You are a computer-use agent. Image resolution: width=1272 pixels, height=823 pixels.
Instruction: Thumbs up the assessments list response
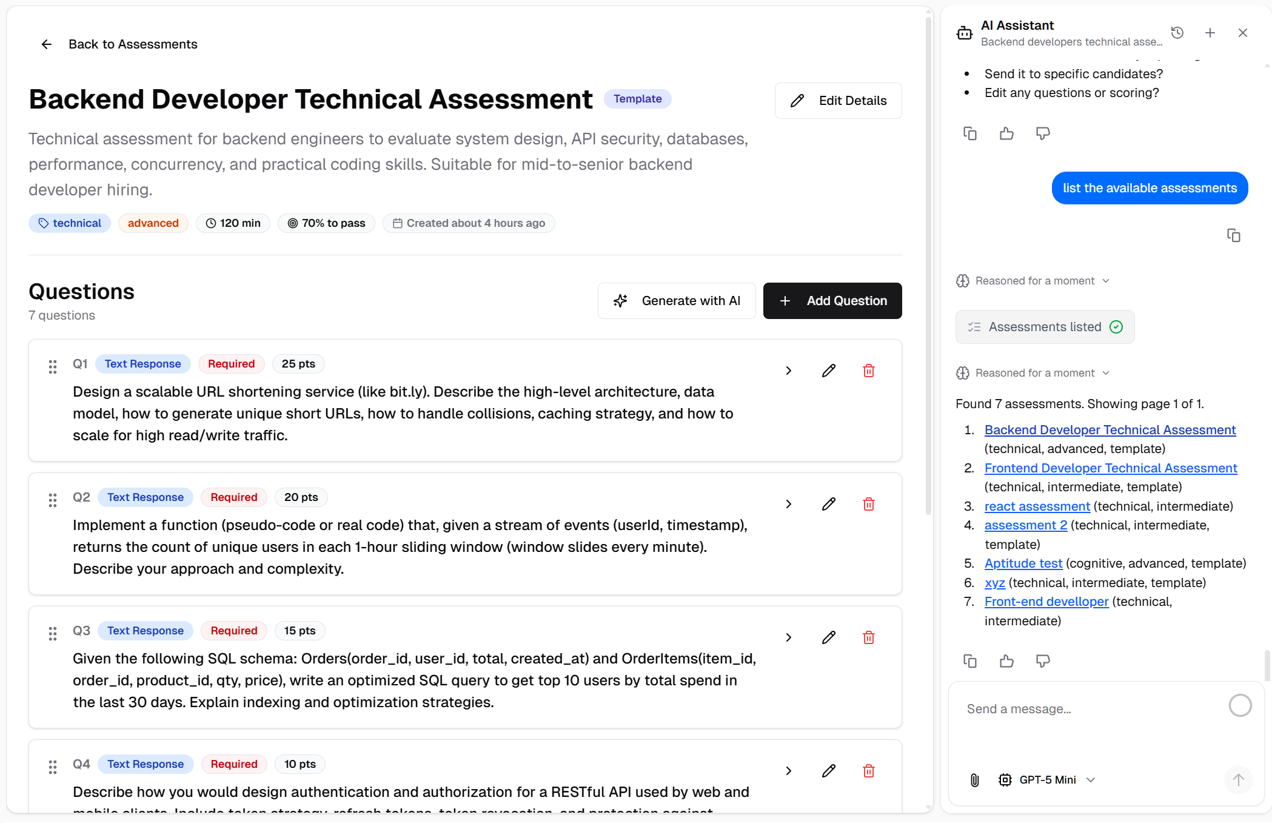(1006, 661)
